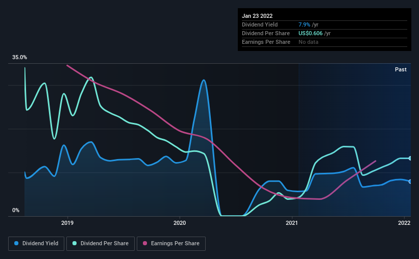Click the 0% y-axis label

point(16,210)
